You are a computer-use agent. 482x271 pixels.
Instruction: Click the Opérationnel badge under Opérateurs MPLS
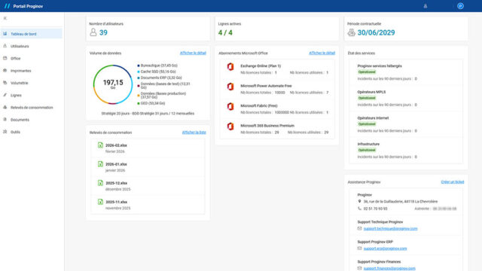[367, 98]
